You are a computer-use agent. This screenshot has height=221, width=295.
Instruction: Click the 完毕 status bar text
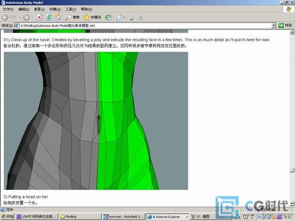point(9,210)
